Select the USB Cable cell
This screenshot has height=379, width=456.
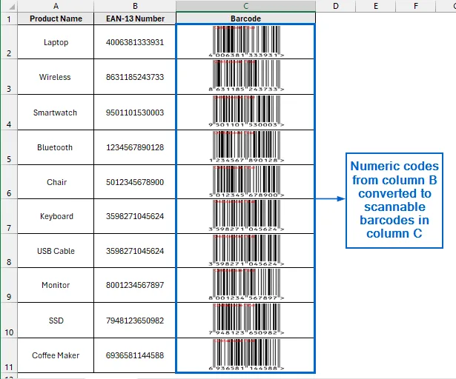[56, 251]
